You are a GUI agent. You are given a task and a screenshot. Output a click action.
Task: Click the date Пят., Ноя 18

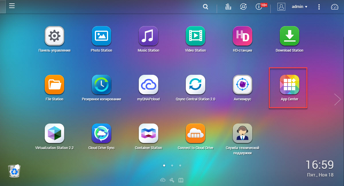click(x=320, y=175)
